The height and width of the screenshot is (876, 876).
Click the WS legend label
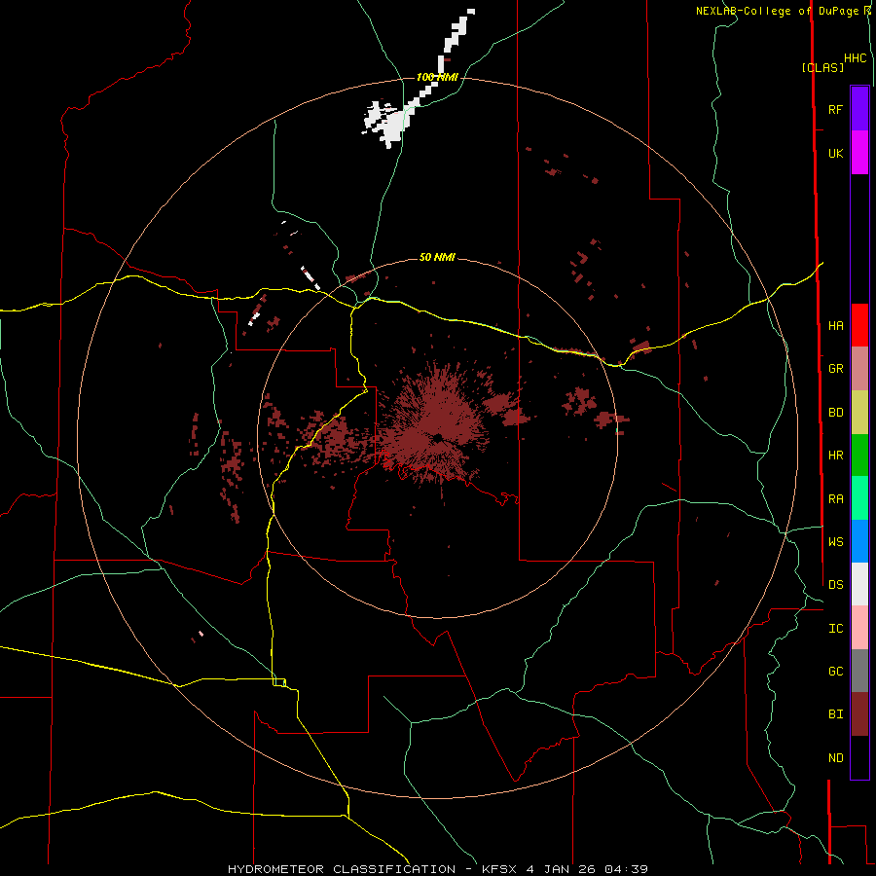[x=835, y=542]
